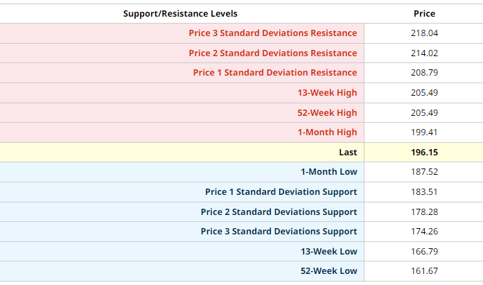
Task: Select the 52-Week High label
Action: tap(327, 113)
